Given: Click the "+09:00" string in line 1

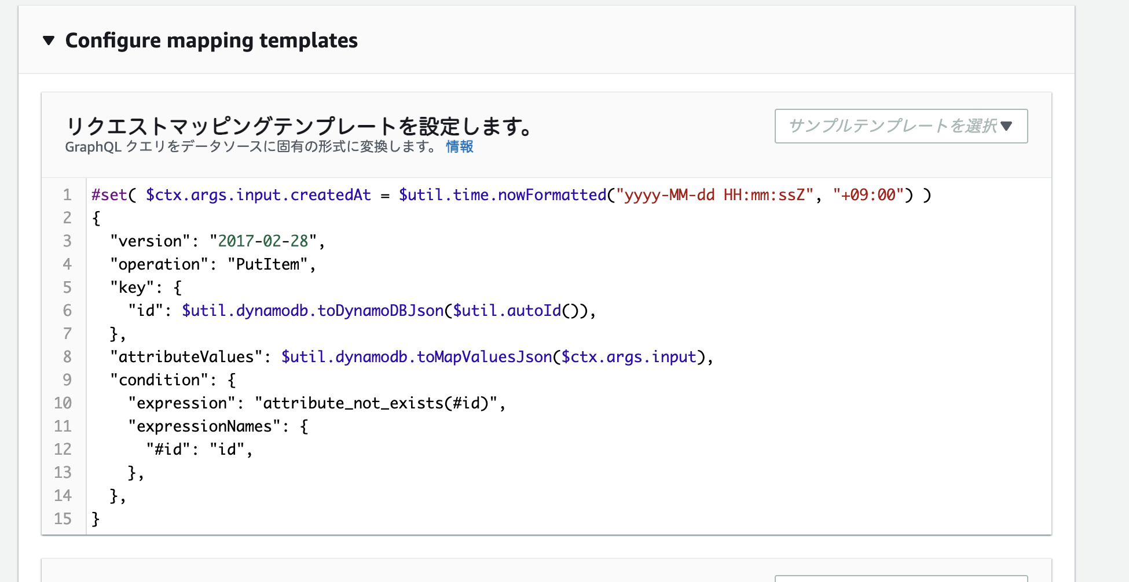Looking at the screenshot, I should coord(868,195).
